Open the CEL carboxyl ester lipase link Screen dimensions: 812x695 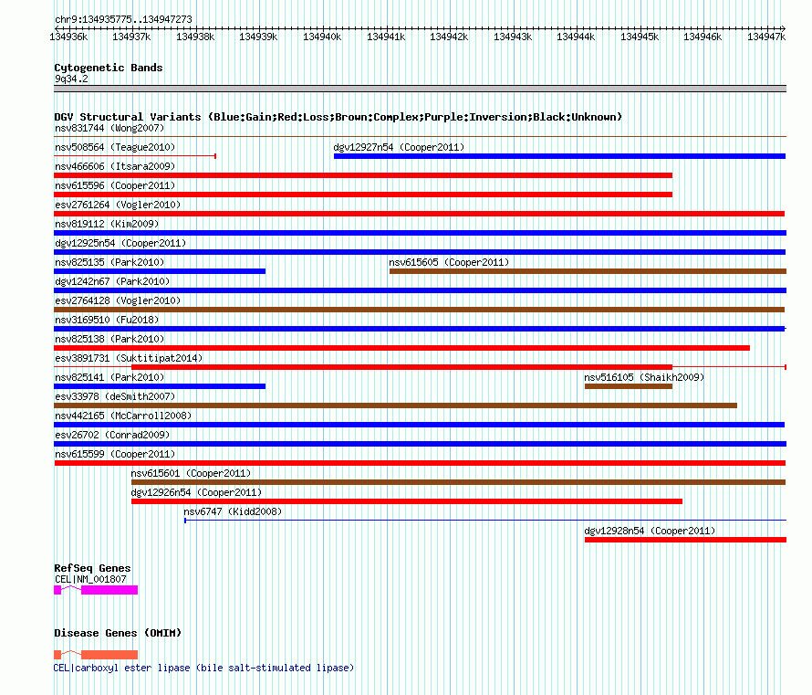tap(203, 668)
